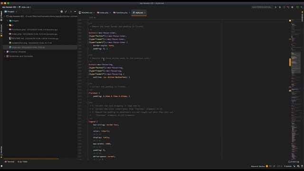The height and width of the screenshot is (171, 304).
Task: Collapse the wp-lesson-03 root folder
Action: 5,16
